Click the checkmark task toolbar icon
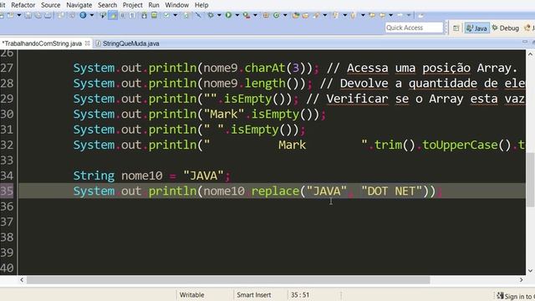The width and height of the screenshot is (535, 301). [x=166, y=15]
